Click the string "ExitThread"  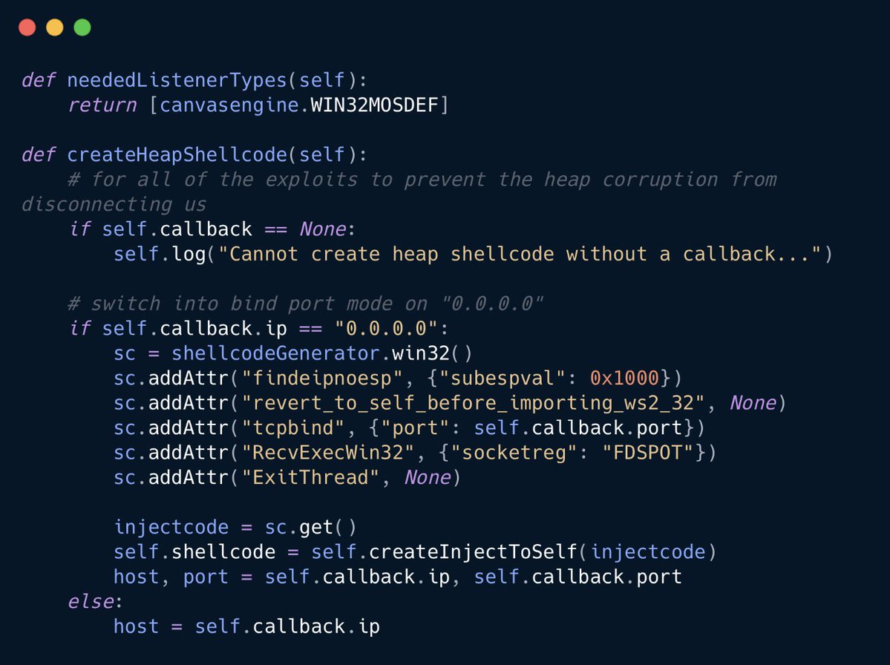click(x=310, y=478)
